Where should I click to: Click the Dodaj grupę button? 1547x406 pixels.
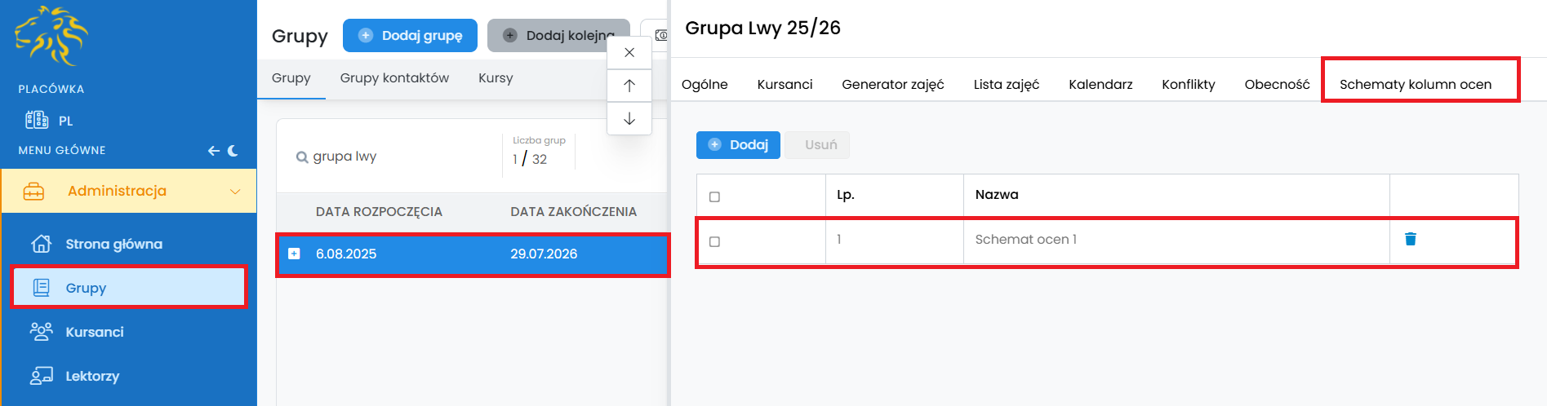click(x=410, y=35)
